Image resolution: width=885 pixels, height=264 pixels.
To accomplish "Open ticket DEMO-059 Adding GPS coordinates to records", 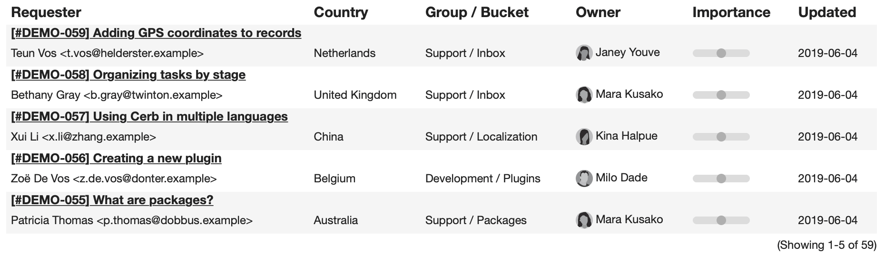I will [x=156, y=33].
